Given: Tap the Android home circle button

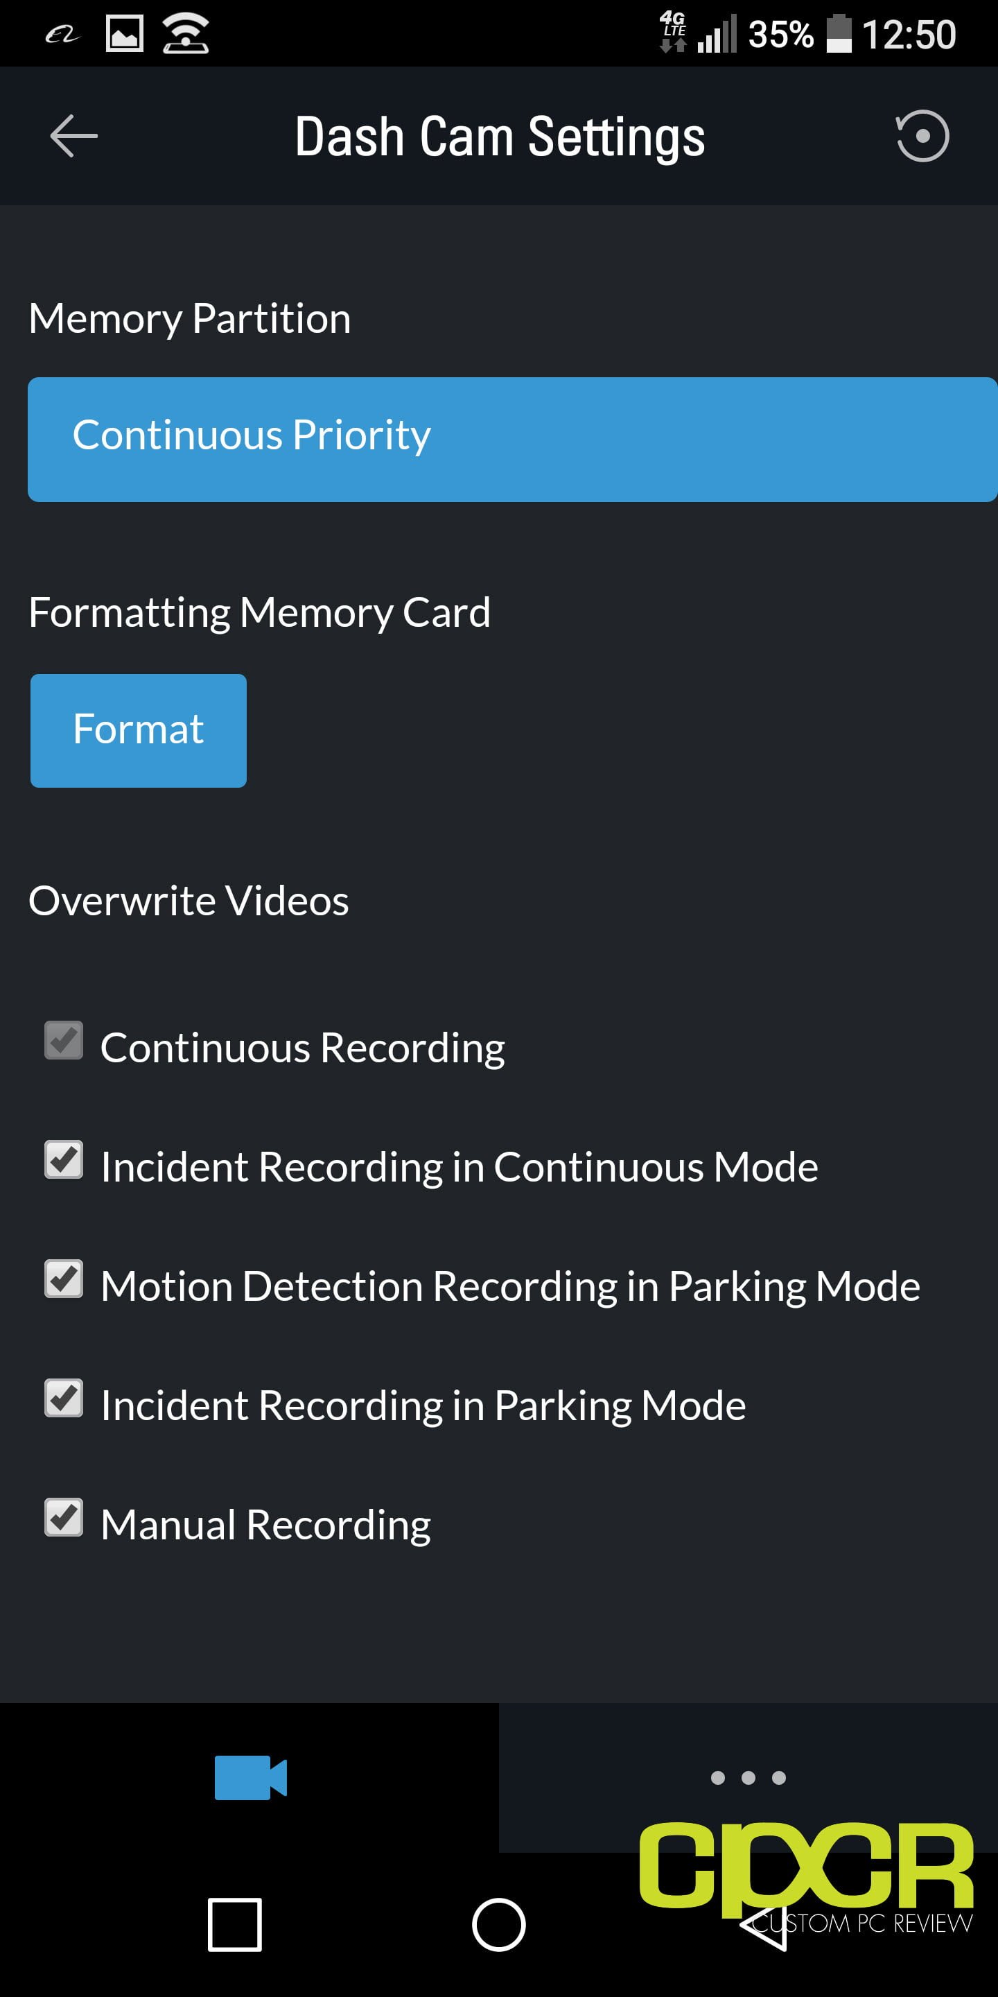Looking at the screenshot, I should tap(498, 1924).
